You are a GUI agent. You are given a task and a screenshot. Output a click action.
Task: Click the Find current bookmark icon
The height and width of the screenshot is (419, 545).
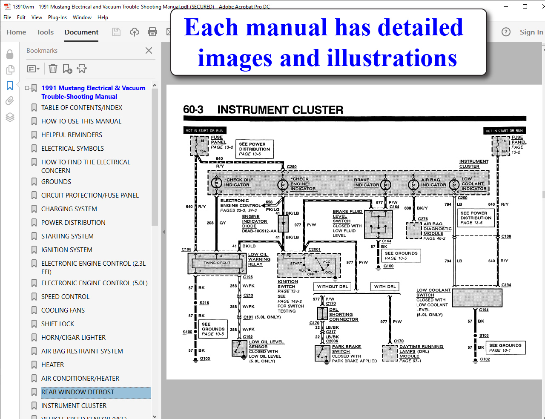pos(82,69)
